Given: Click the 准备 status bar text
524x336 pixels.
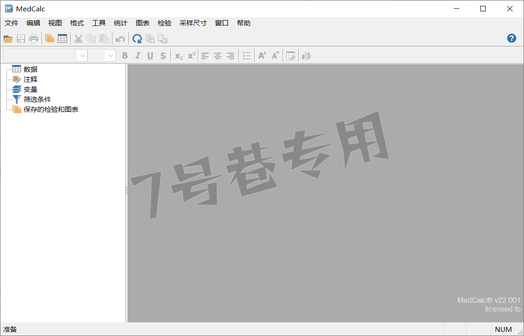Looking at the screenshot, I should pyautogui.click(x=10, y=329).
